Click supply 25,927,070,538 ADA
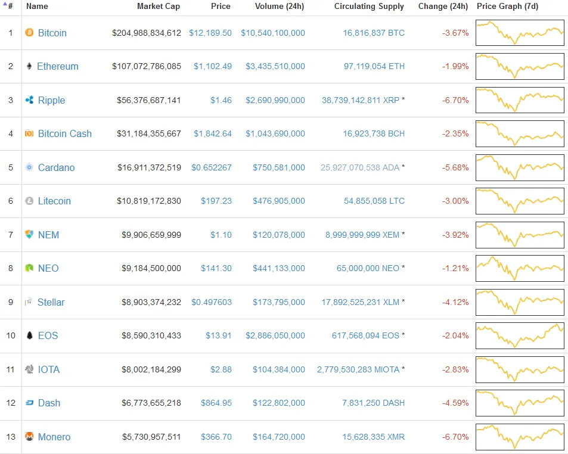The height and width of the screenshot is (454, 568). [x=360, y=167]
